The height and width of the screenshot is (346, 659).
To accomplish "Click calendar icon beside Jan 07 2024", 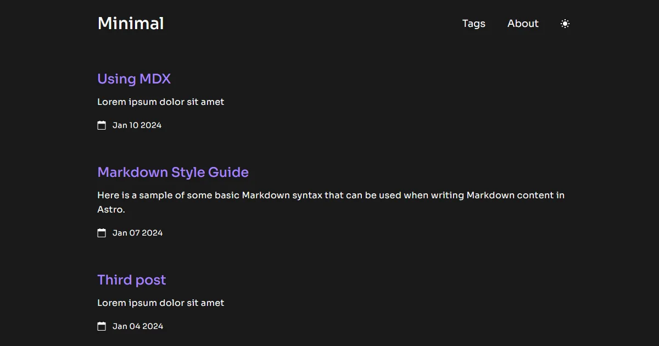I will click(102, 233).
